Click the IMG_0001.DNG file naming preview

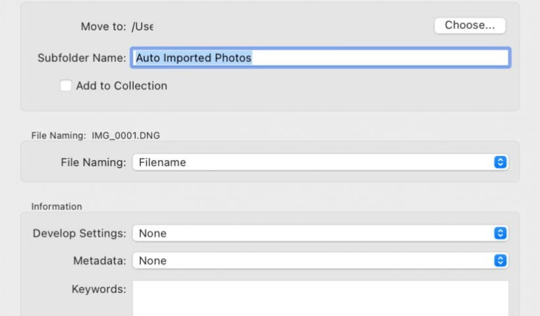[x=125, y=136]
